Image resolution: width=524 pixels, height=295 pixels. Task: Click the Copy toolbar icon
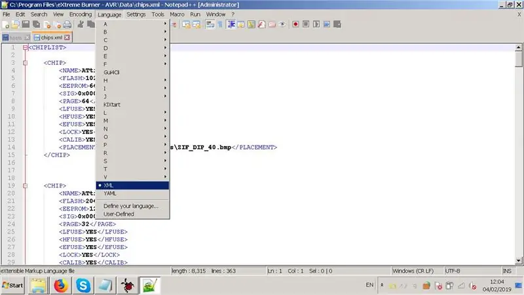pyautogui.click(x=91, y=24)
